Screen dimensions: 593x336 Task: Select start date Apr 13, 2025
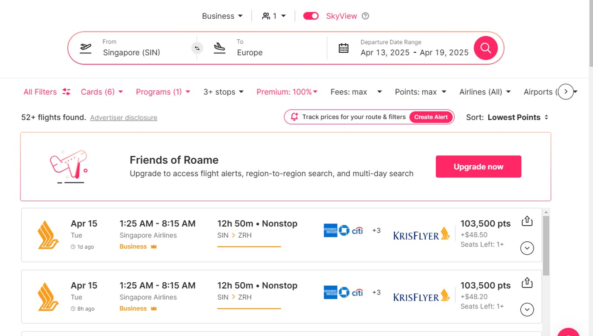pyautogui.click(x=385, y=53)
